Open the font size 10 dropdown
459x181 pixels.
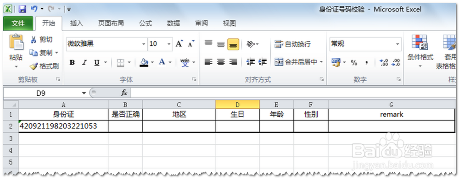point(169,44)
